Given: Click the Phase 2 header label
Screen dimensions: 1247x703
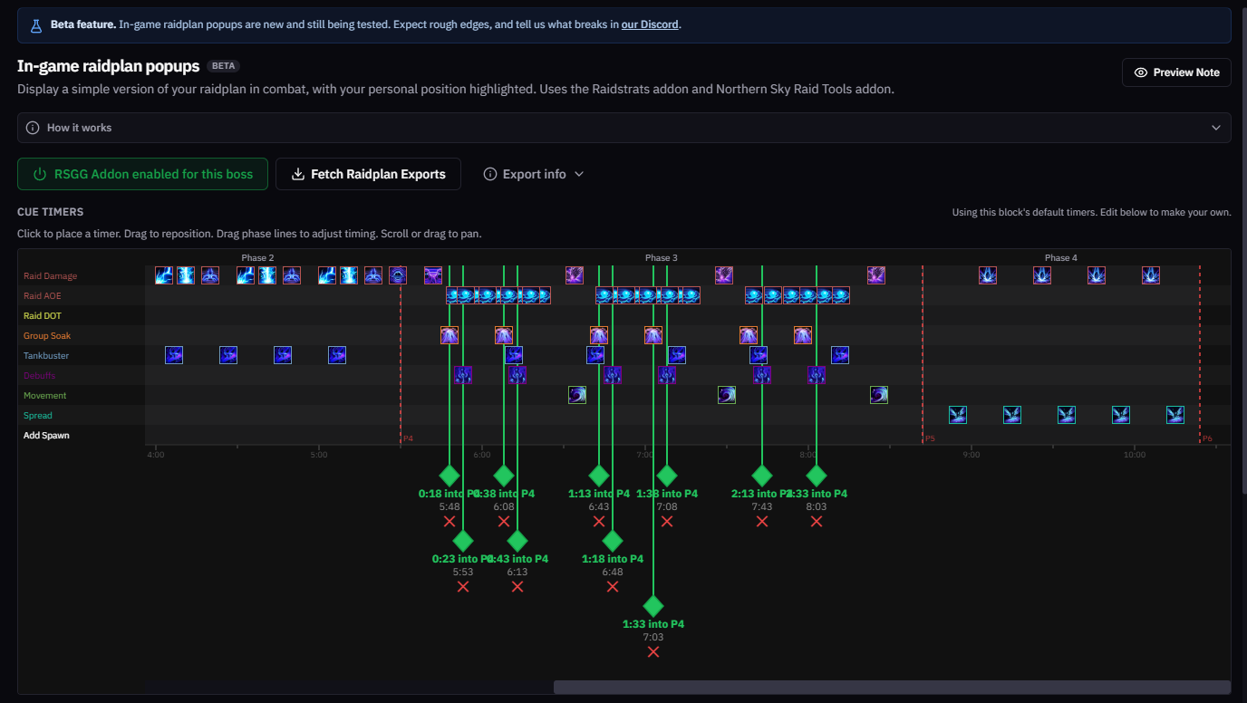Looking at the screenshot, I should (257, 258).
